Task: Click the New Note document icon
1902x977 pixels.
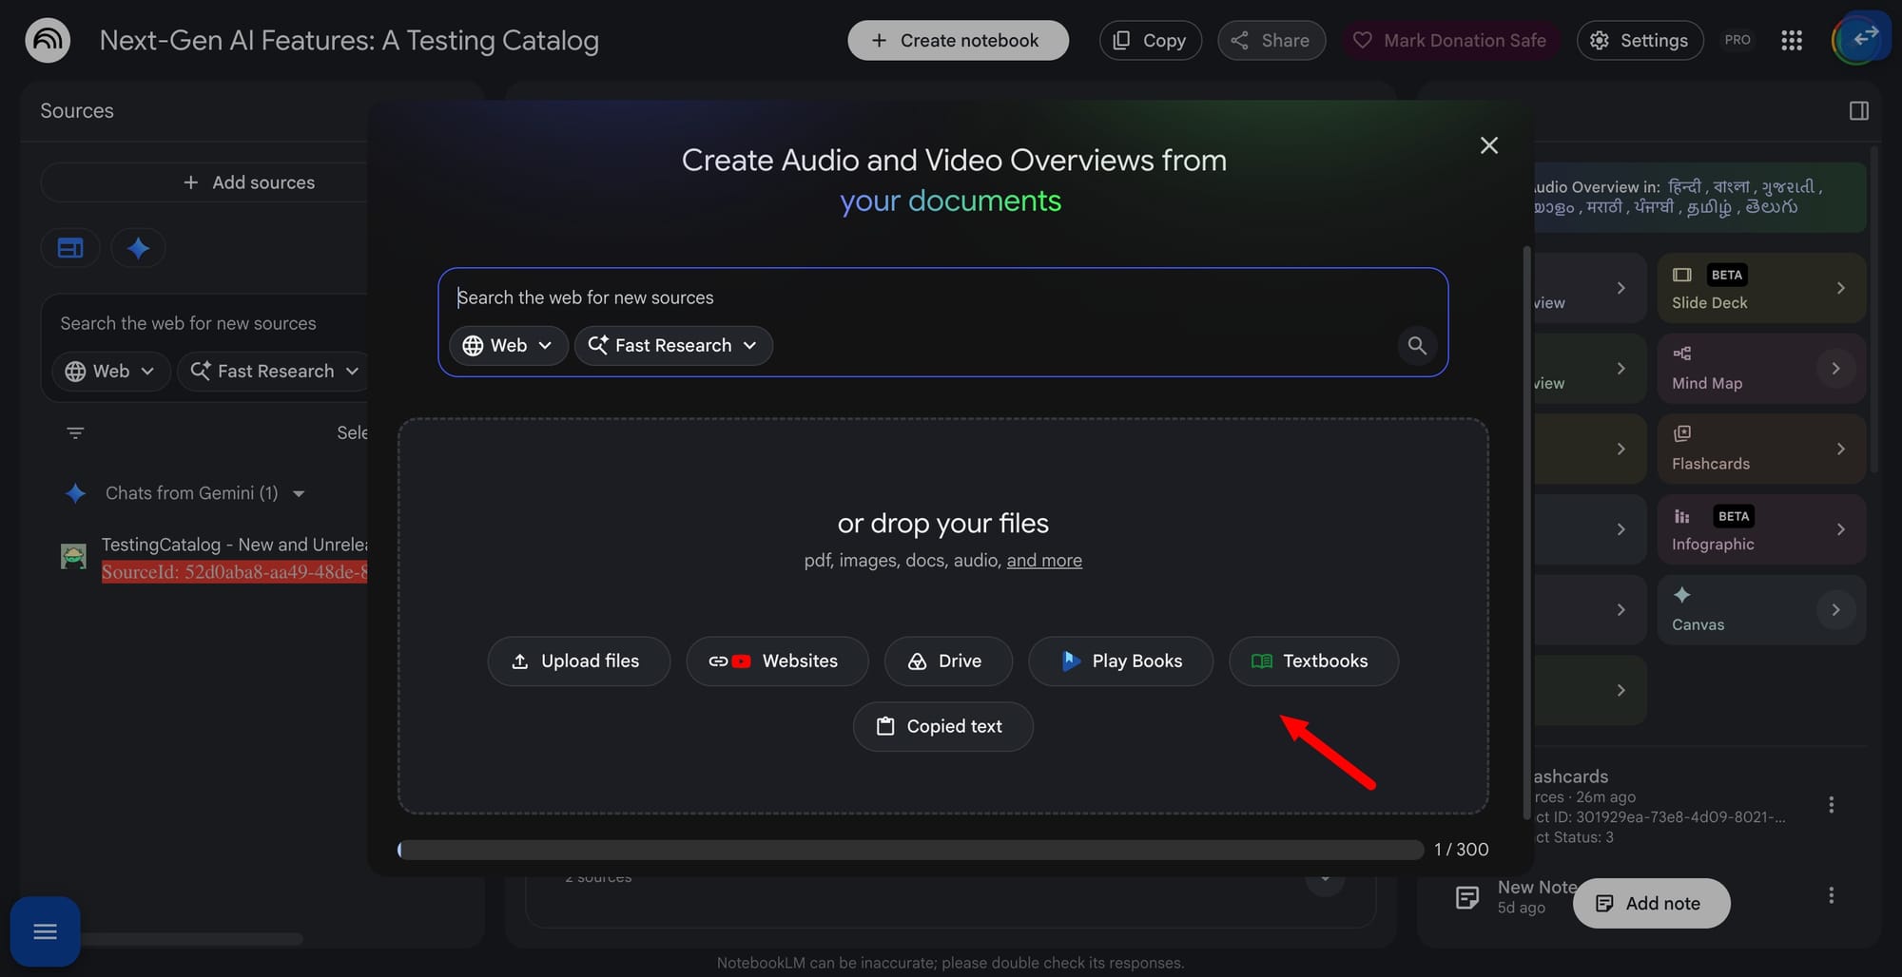Action: coord(1467,897)
